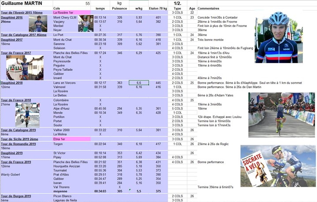Screen dimensions: 317x202
Task: Click the photo beside Mont Chery CLM
Action: (86, 24)
